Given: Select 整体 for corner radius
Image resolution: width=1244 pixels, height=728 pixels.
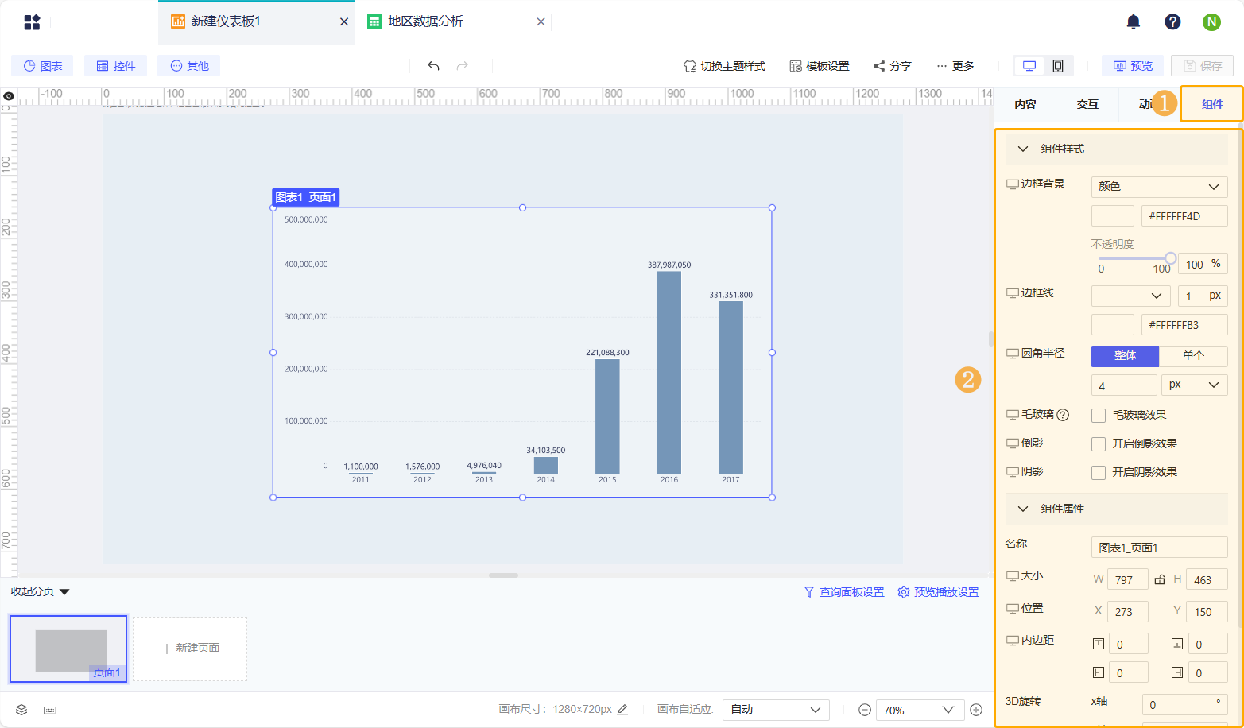Looking at the screenshot, I should click(1125, 356).
